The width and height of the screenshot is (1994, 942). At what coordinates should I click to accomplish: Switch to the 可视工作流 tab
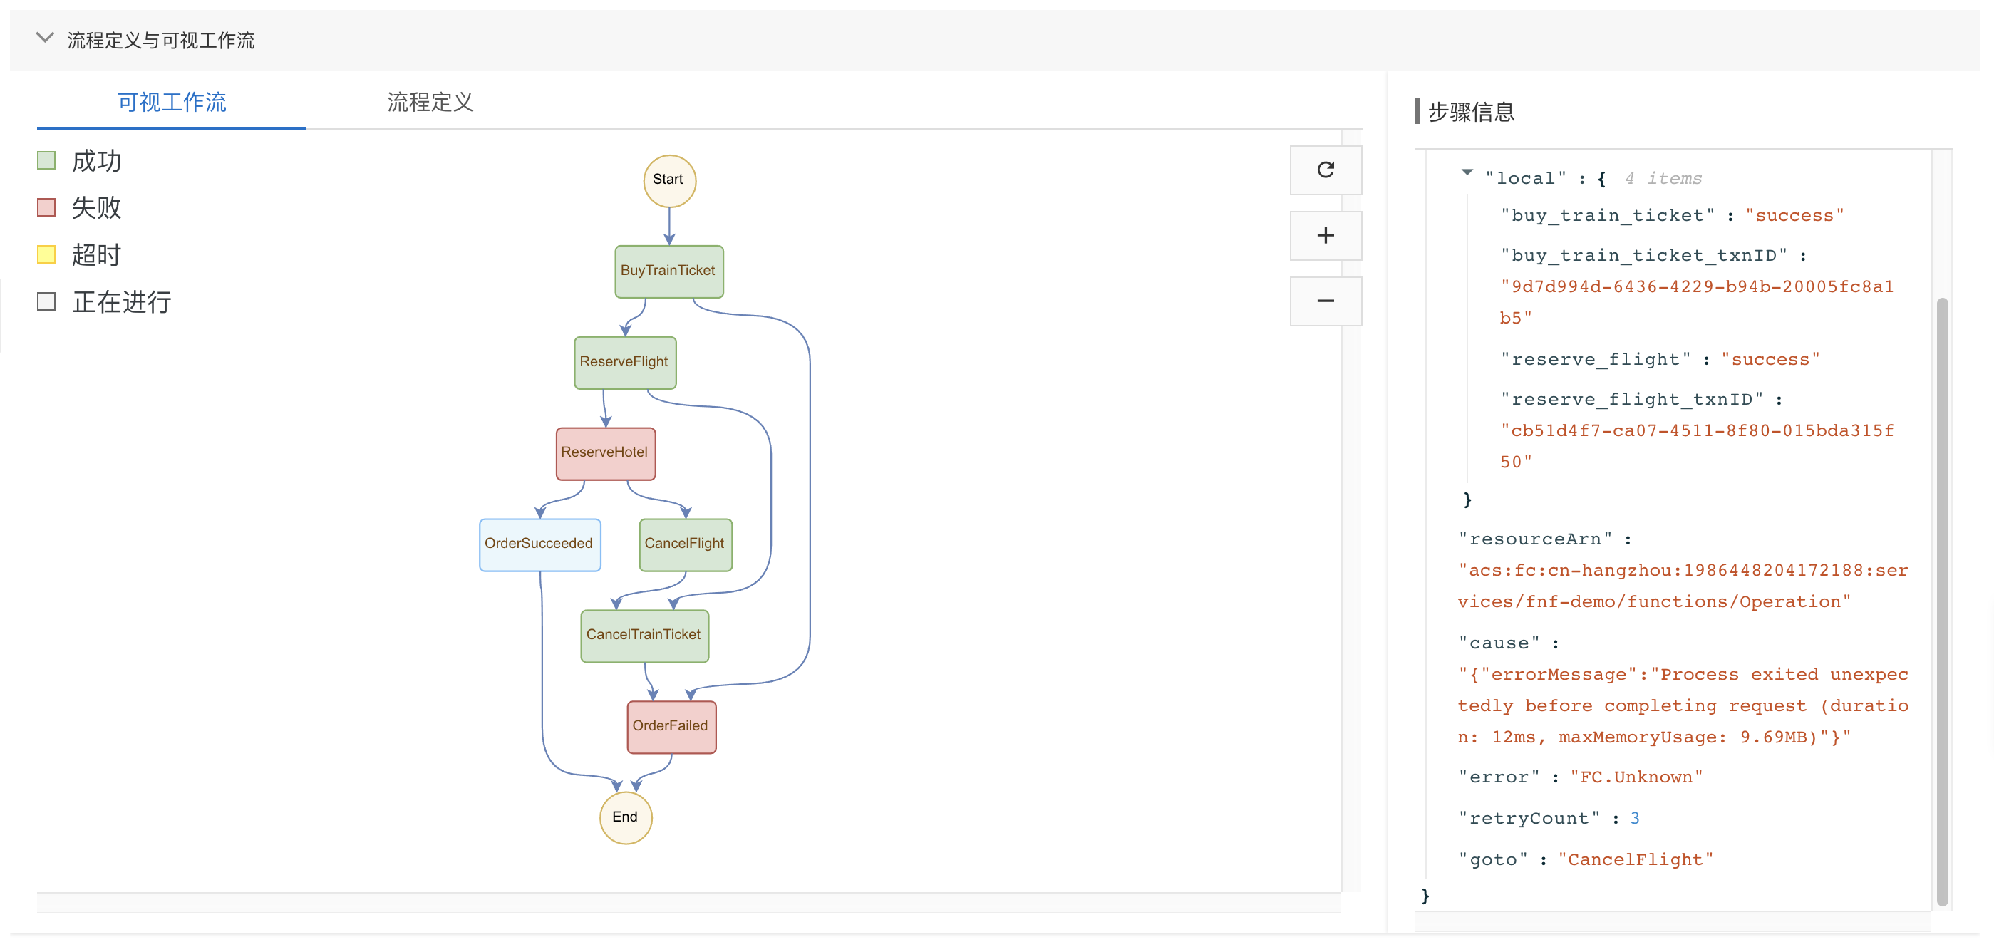172,102
